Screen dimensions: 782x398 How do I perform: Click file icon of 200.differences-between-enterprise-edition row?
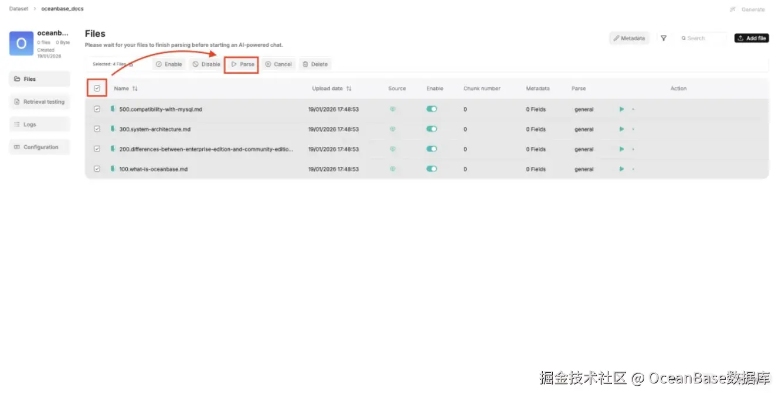point(113,149)
